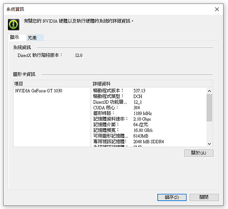
Task: Click the 驅動程式版本 row label
Action: click(108, 90)
